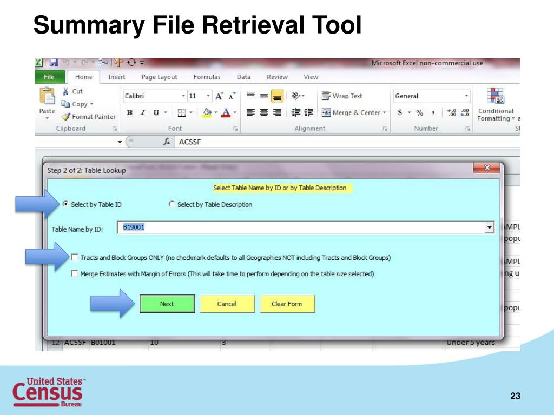Click the Clear Form button
Screen dimensions: 554x415
287,304
